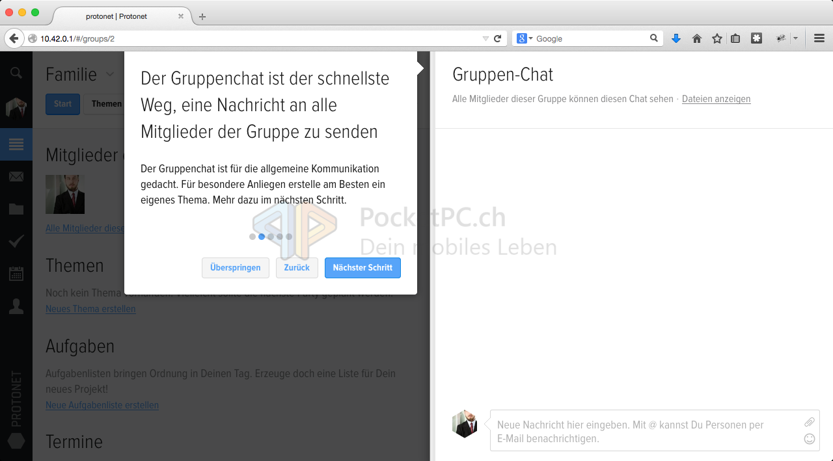Open the tasks checkmark icon in sidebar

pyautogui.click(x=16, y=242)
